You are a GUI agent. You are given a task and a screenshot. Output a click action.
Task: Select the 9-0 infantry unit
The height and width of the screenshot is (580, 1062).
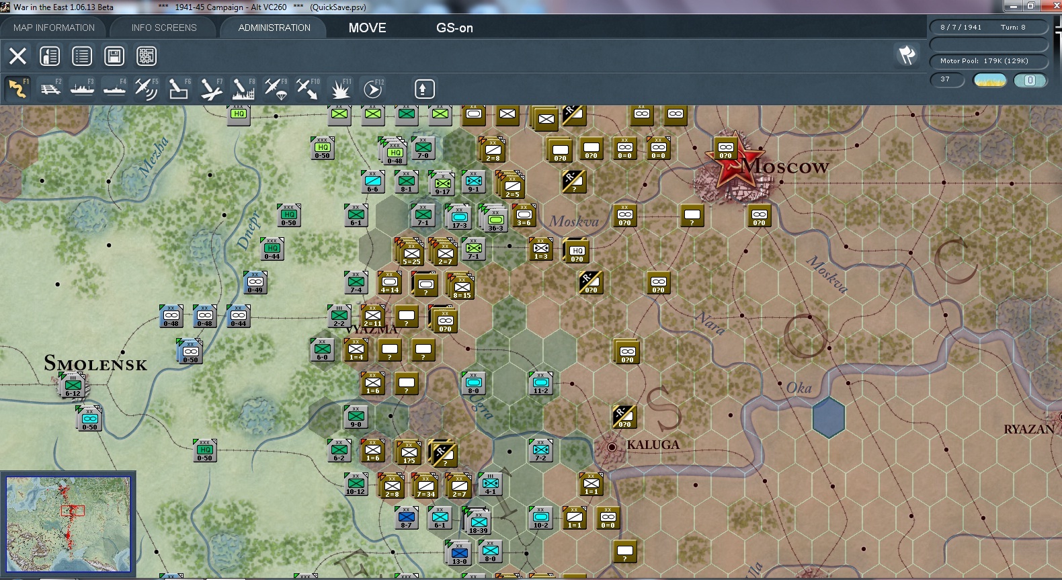356,417
